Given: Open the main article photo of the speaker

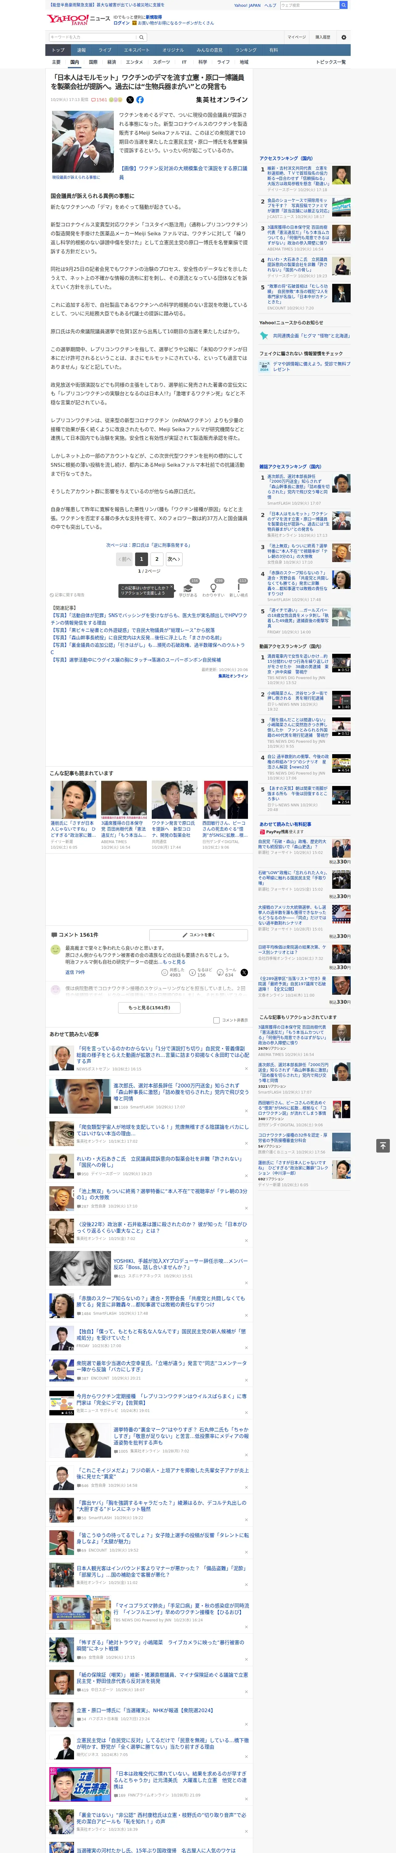Looking at the screenshot, I should [x=83, y=142].
